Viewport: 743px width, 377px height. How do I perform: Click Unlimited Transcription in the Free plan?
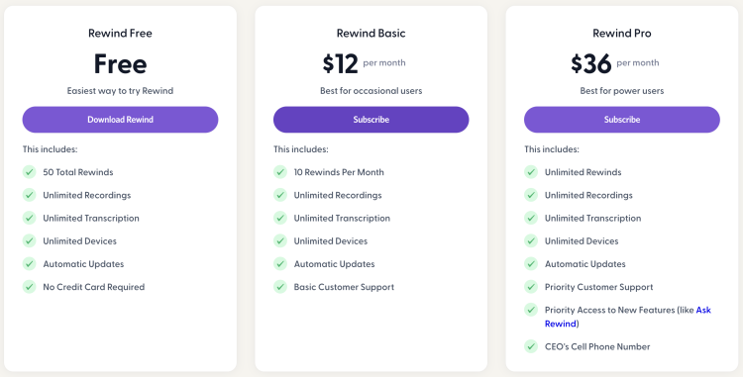pyautogui.click(x=91, y=218)
